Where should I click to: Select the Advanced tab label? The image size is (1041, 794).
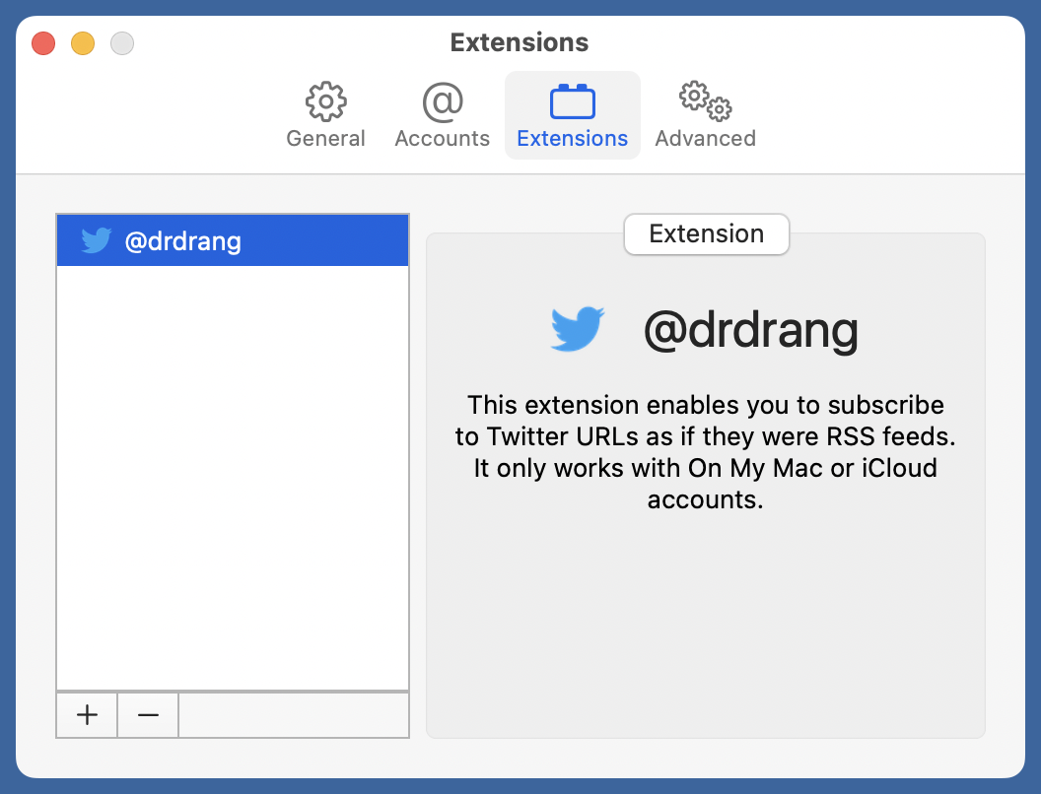(x=705, y=139)
